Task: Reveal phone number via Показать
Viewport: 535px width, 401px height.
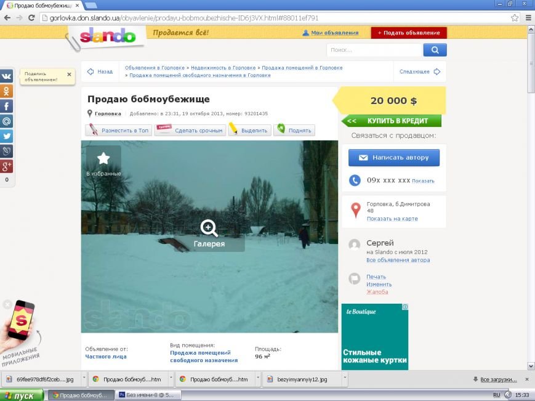Action: pyautogui.click(x=423, y=181)
